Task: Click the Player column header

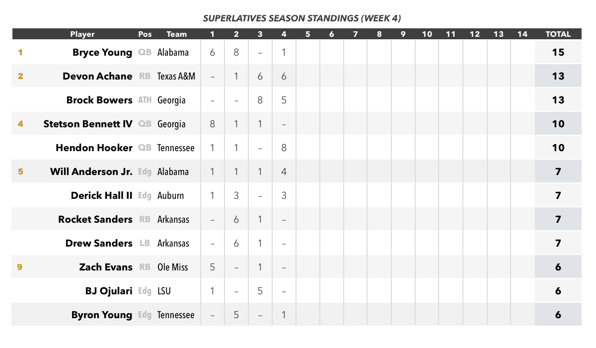Action: click(82, 34)
